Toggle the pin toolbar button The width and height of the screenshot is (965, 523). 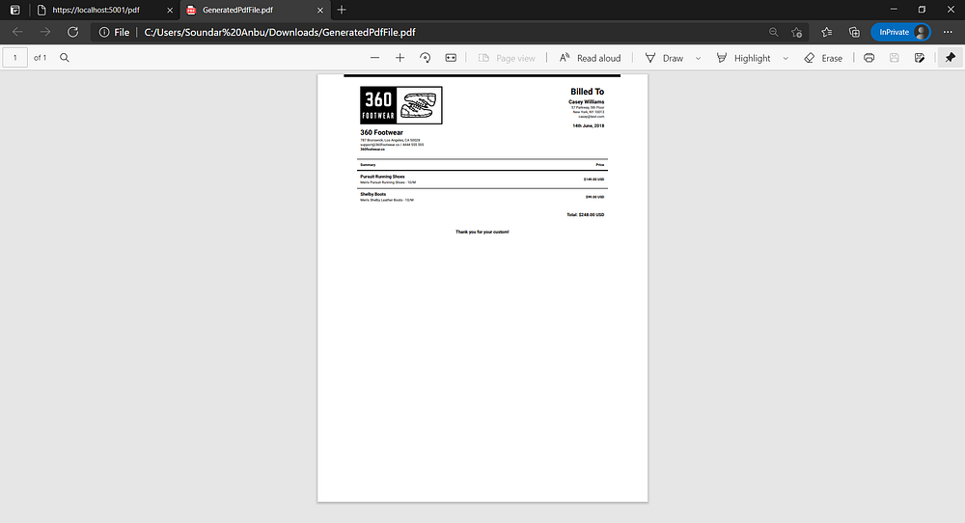point(951,58)
